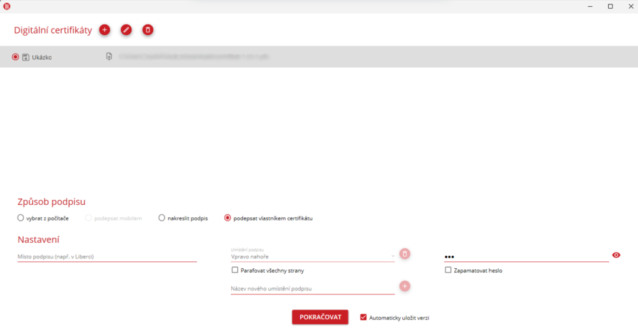Choose vybrat z počítače option
638x328 pixels.
tap(21, 218)
